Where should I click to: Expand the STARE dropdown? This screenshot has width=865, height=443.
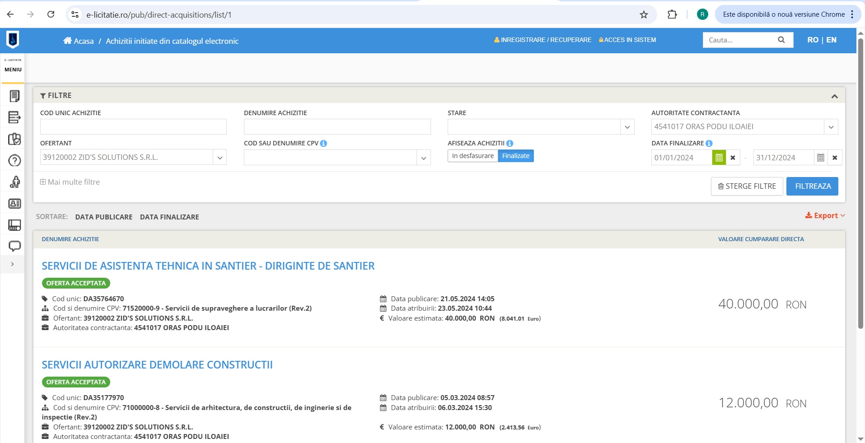coord(627,127)
